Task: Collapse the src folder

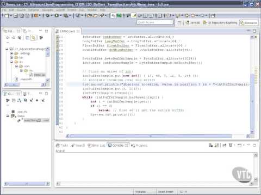Action: click(11, 62)
